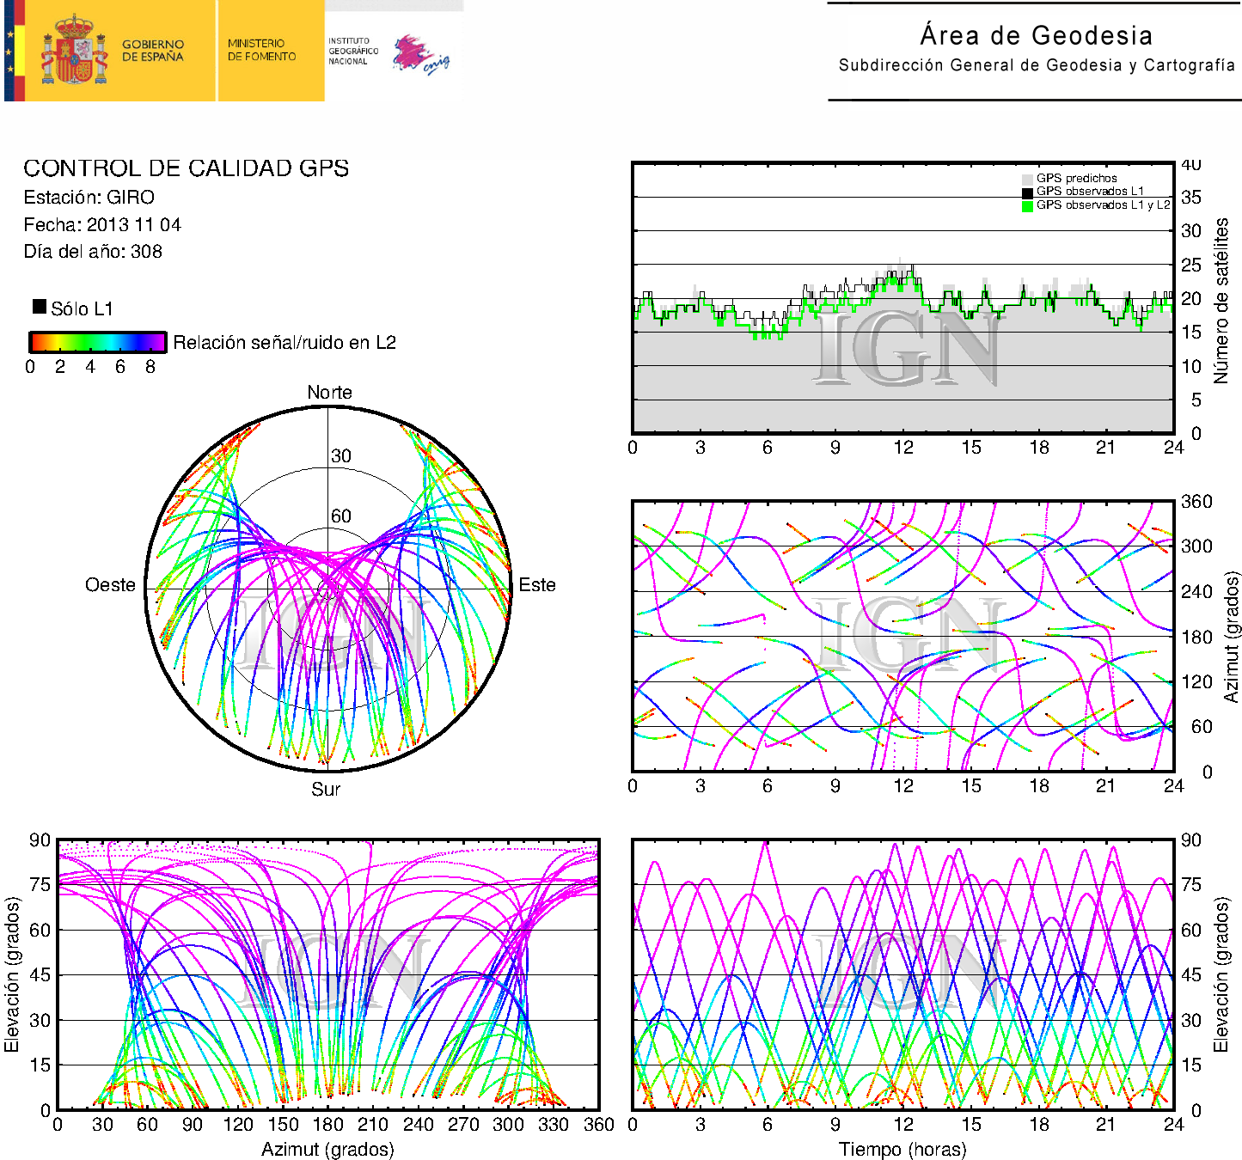Click the Instituto Geográfico Nacional logo text

pos(352,51)
